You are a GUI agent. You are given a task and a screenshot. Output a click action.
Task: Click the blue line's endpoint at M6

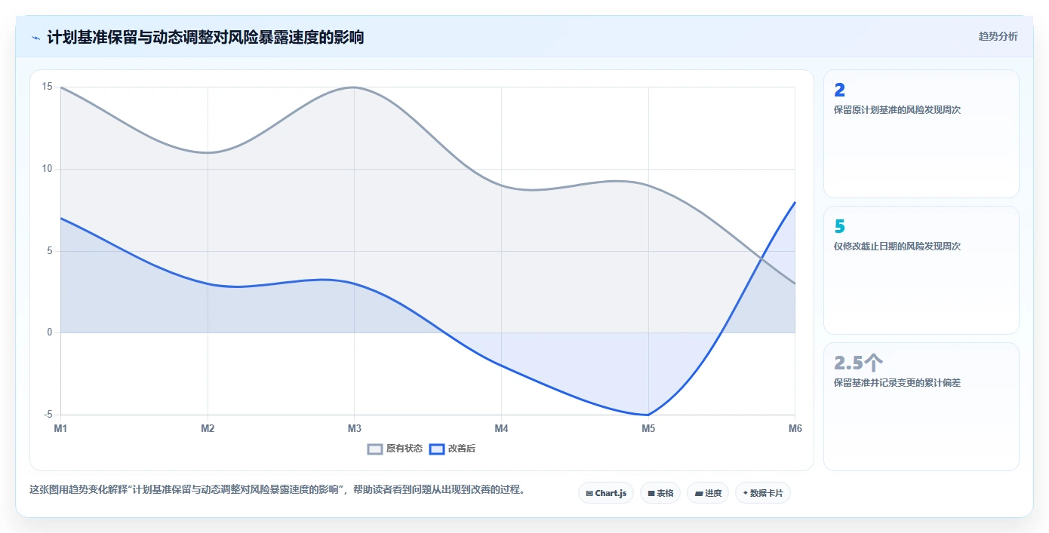[795, 202]
